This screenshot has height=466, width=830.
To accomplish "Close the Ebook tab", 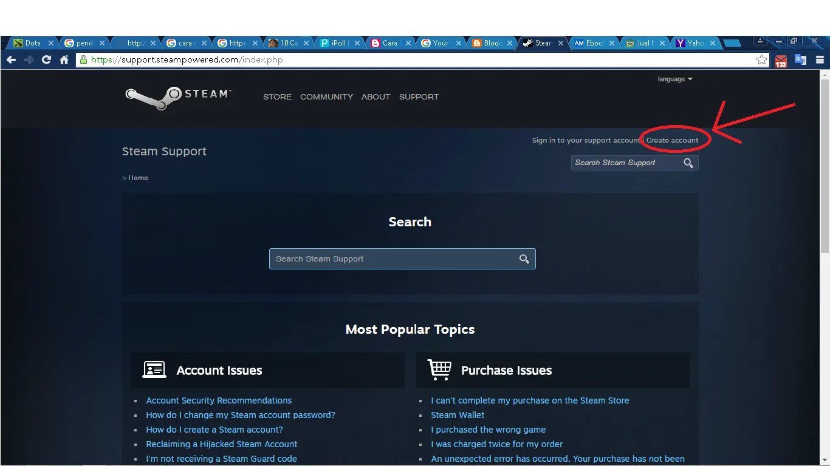I will (x=611, y=43).
